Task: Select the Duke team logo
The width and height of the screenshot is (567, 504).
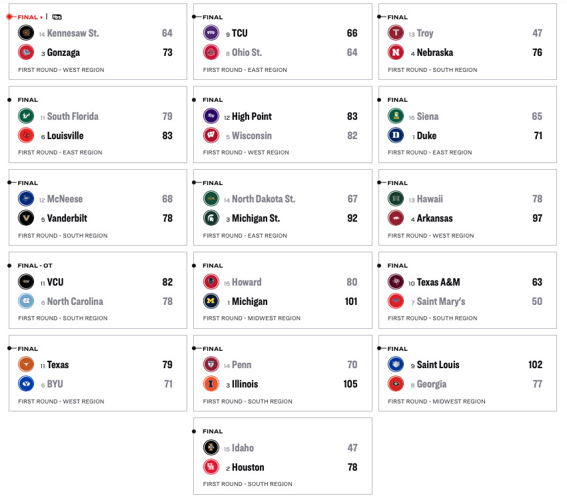Action: 396,136
